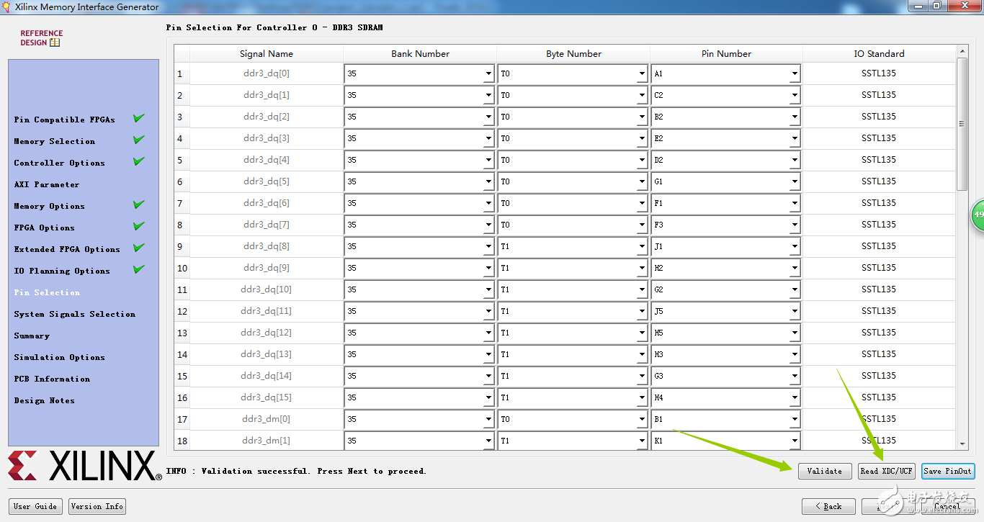Select signal name ddr3_dq[10]

click(267, 289)
